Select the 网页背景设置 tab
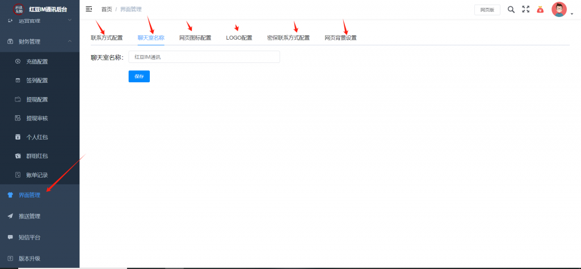This screenshot has width=581, height=269. click(340, 38)
